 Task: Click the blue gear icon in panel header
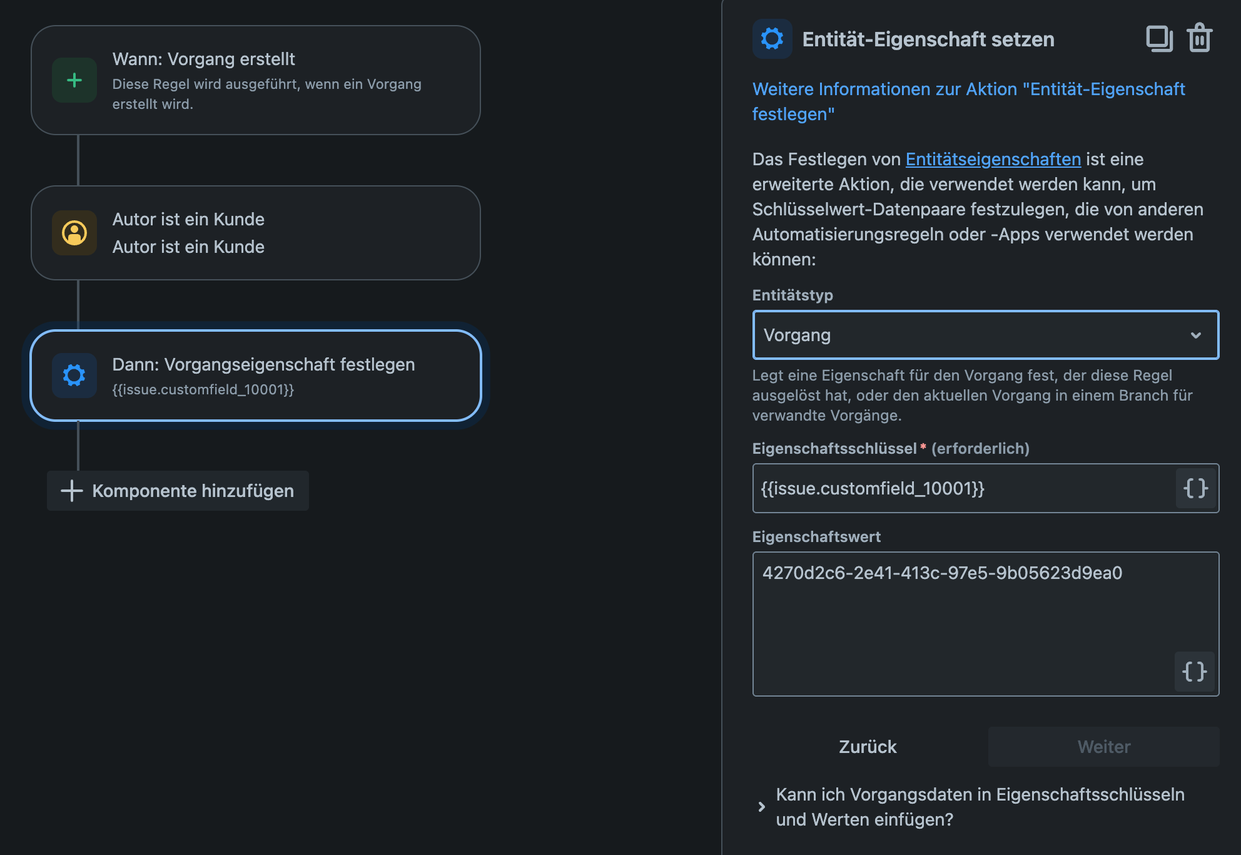[x=772, y=39]
